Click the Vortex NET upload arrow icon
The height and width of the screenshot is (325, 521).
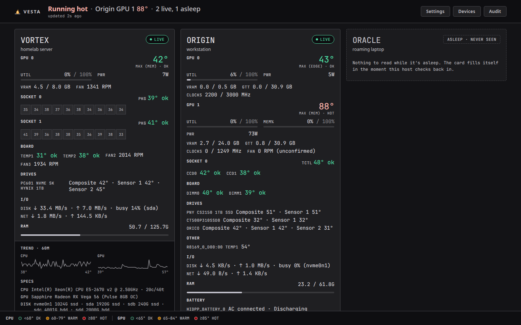click(x=72, y=216)
